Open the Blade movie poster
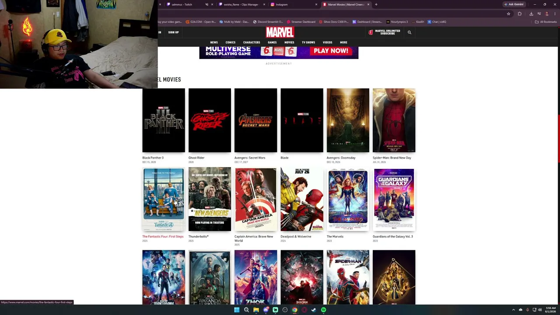This screenshot has height=315, width=560. click(302, 120)
